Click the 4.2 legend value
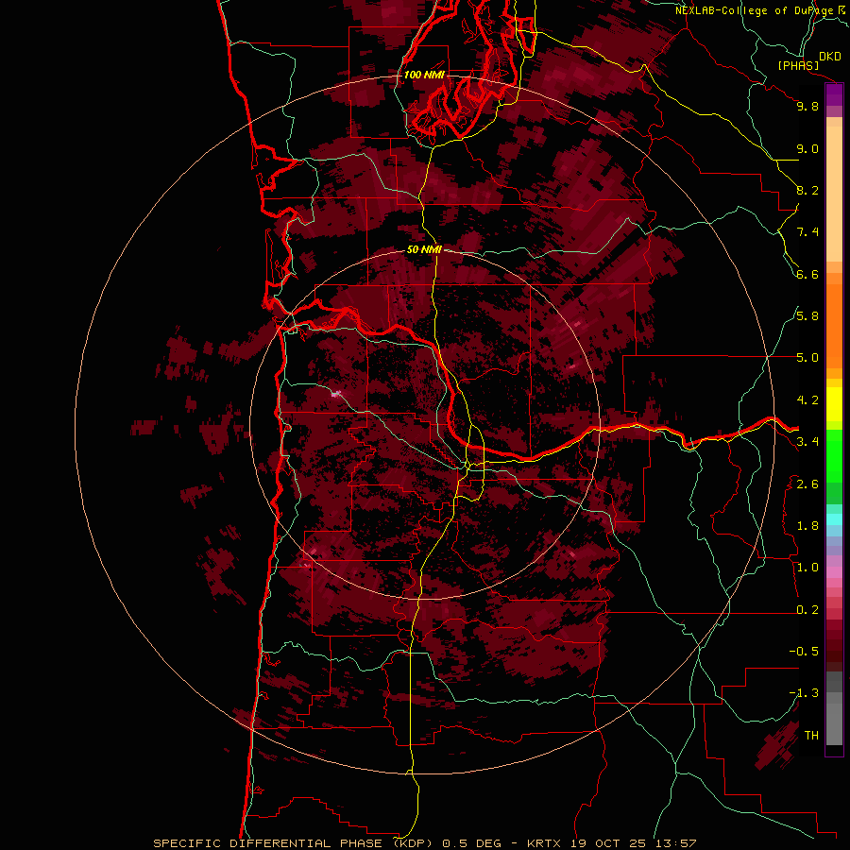Screen dimensions: 850x850 (x=807, y=400)
